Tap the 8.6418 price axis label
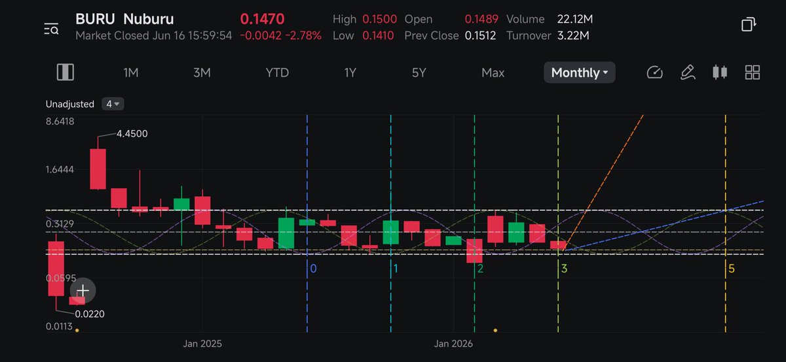Image resolution: width=786 pixels, height=362 pixels. point(60,121)
